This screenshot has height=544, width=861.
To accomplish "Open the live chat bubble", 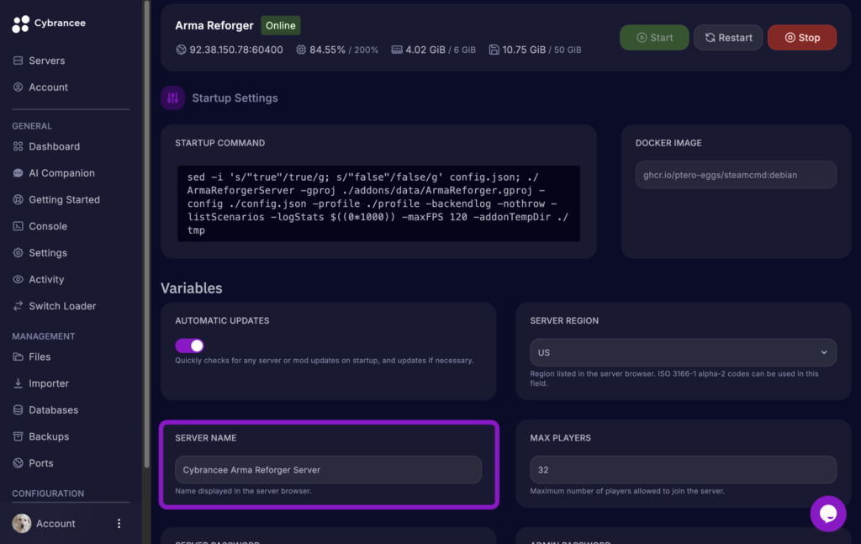I will click(828, 514).
